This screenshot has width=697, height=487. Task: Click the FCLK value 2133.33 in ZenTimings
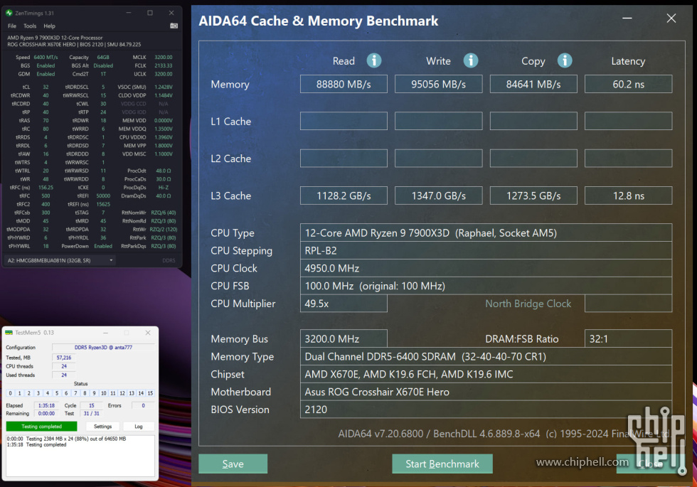[x=163, y=65]
